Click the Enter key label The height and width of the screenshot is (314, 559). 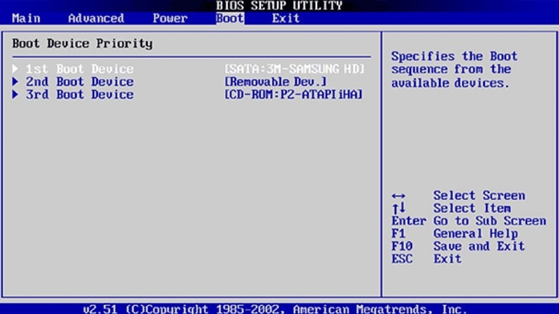(x=409, y=221)
